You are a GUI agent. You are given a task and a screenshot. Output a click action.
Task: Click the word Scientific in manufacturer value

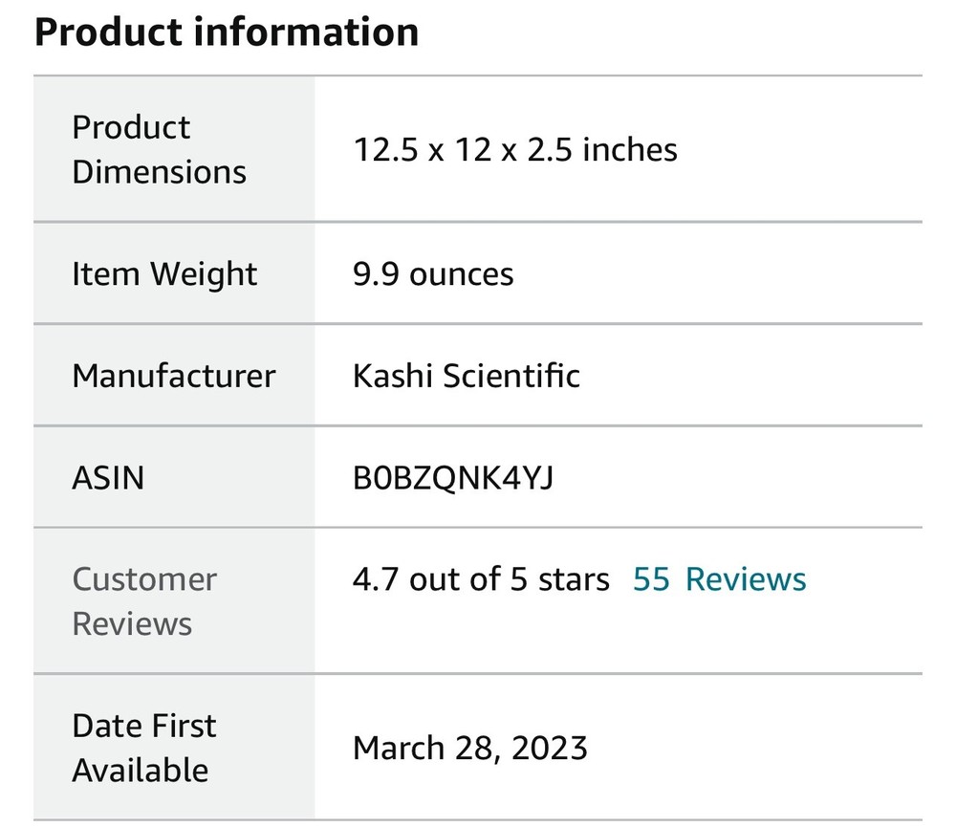(511, 376)
